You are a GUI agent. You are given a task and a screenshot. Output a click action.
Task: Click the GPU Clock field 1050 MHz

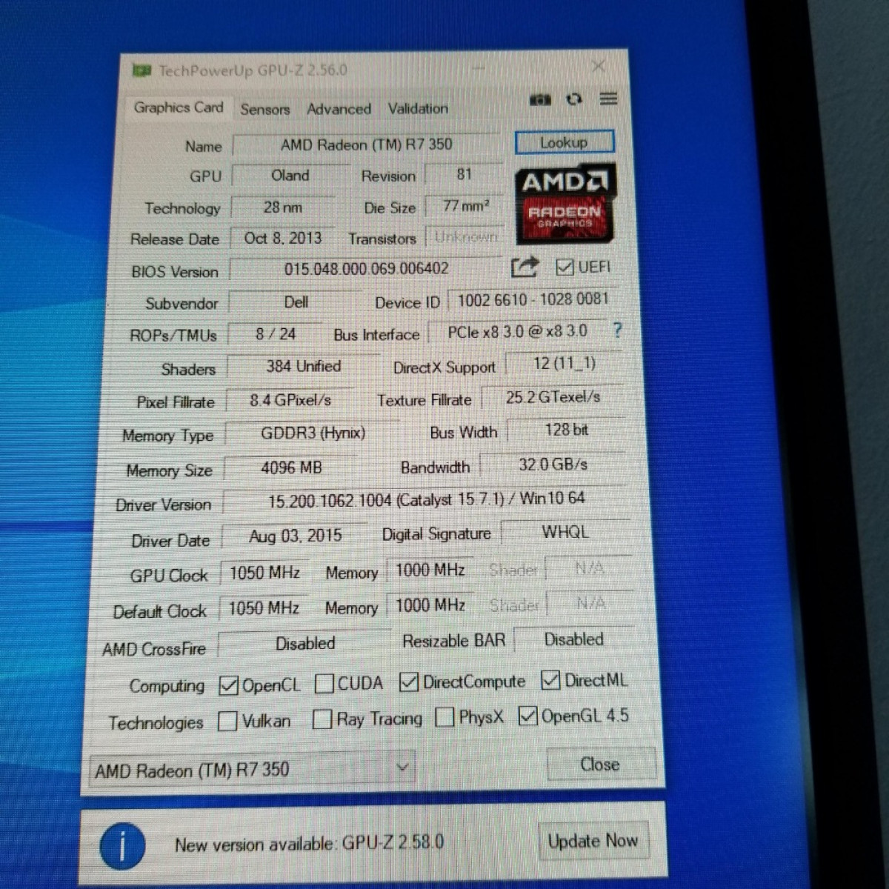(x=264, y=573)
